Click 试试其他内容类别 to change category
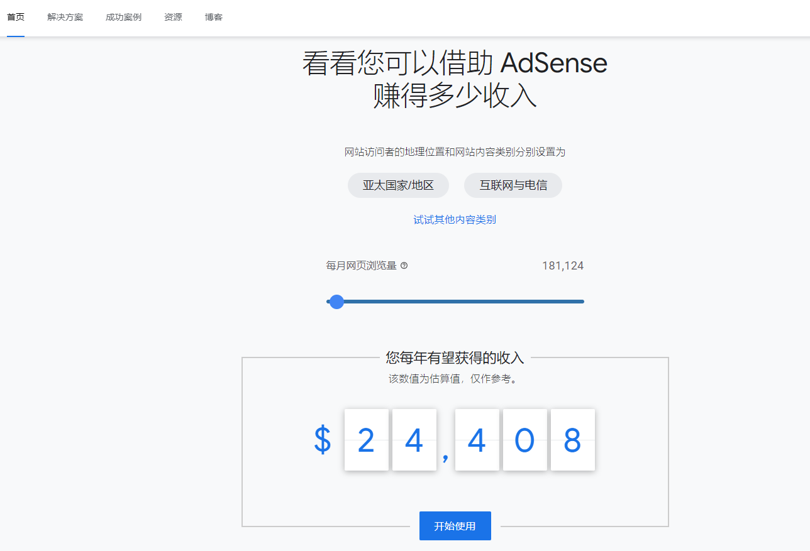 tap(455, 219)
